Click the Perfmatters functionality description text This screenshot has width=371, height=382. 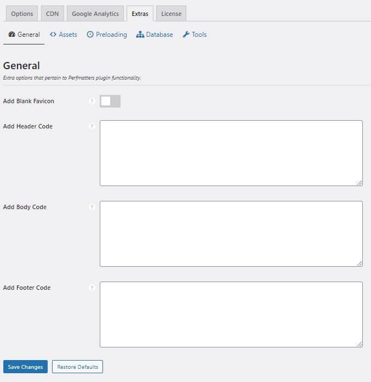click(x=72, y=78)
